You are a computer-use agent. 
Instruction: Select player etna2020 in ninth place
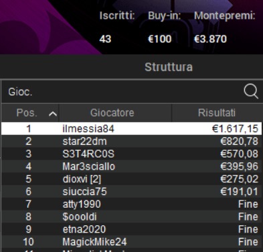(x=132, y=229)
